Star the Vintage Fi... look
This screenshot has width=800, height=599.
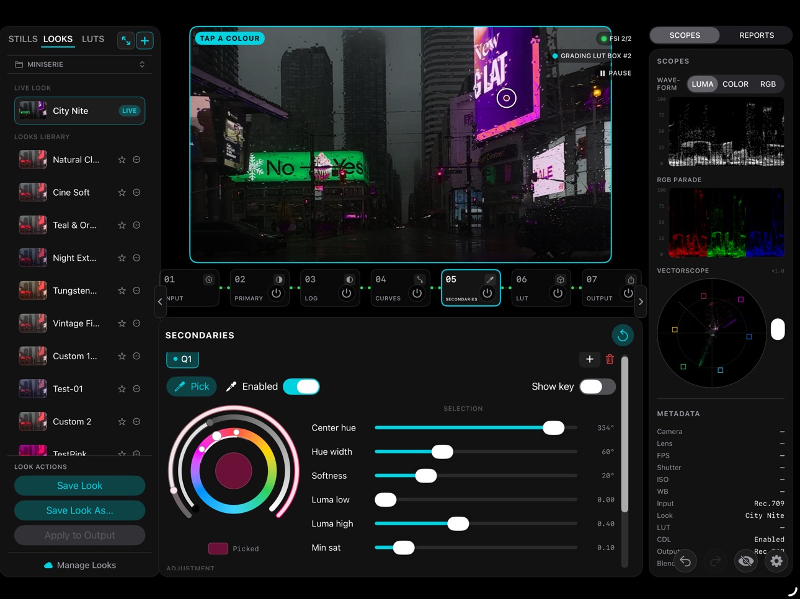tap(122, 323)
